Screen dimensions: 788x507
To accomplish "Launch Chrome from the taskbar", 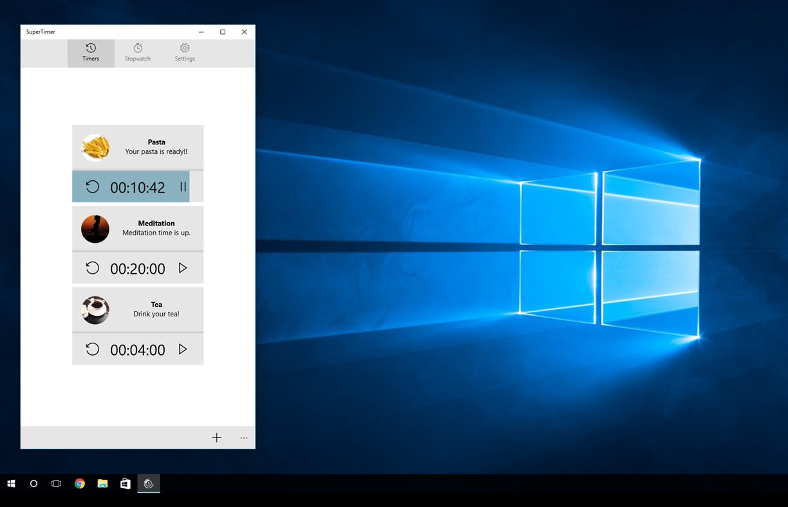I will pyautogui.click(x=79, y=484).
